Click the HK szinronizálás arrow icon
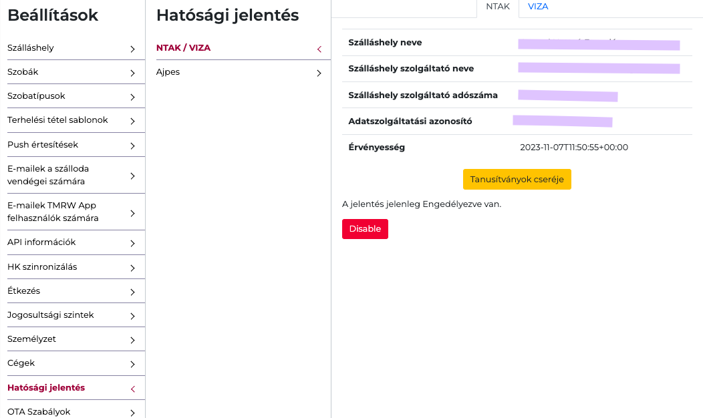Screen dimensions: 703x418 132,268
